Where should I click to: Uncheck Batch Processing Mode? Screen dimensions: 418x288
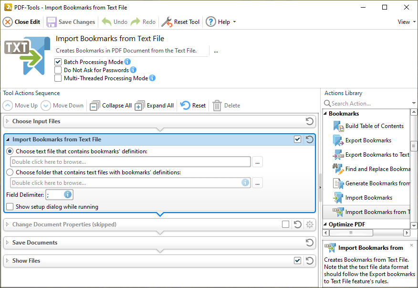point(58,62)
